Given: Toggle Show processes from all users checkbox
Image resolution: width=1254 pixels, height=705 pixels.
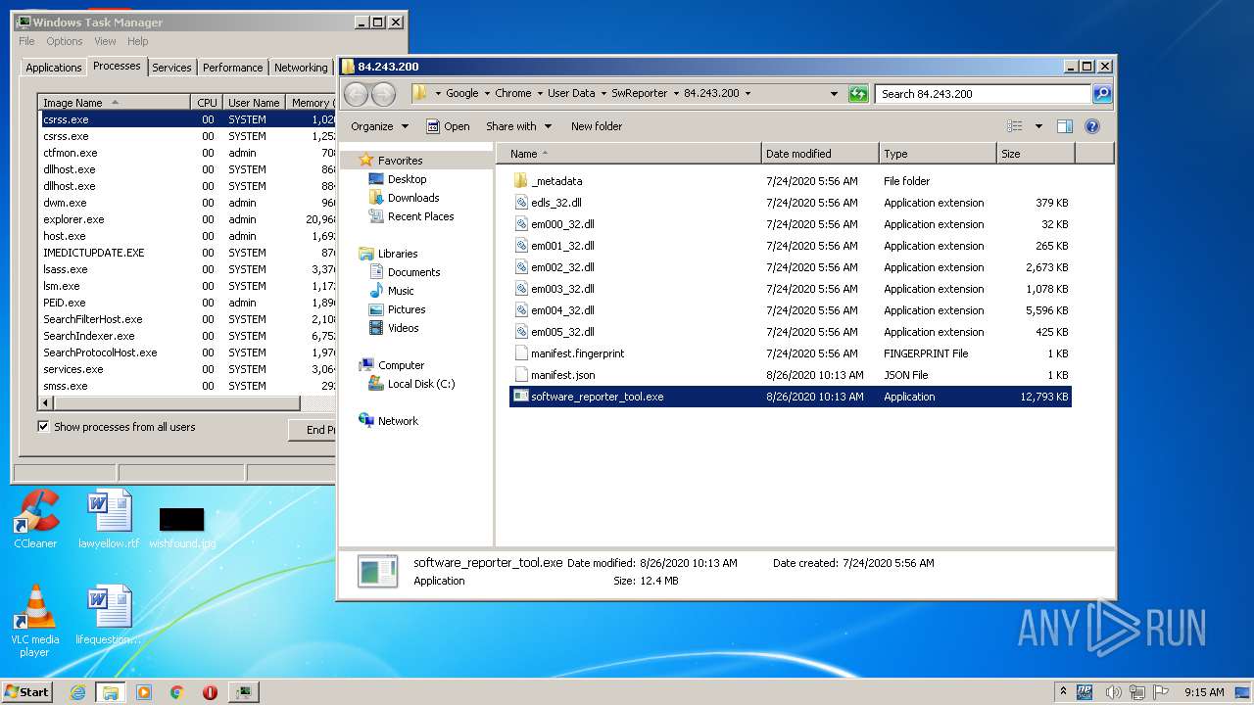Looking at the screenshot, I should 43,427.
